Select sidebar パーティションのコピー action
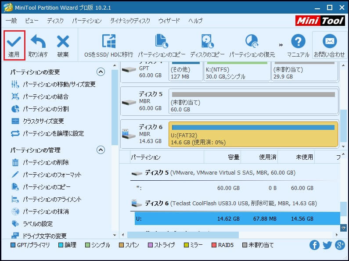Screen dimensions: 349x261 41,187
